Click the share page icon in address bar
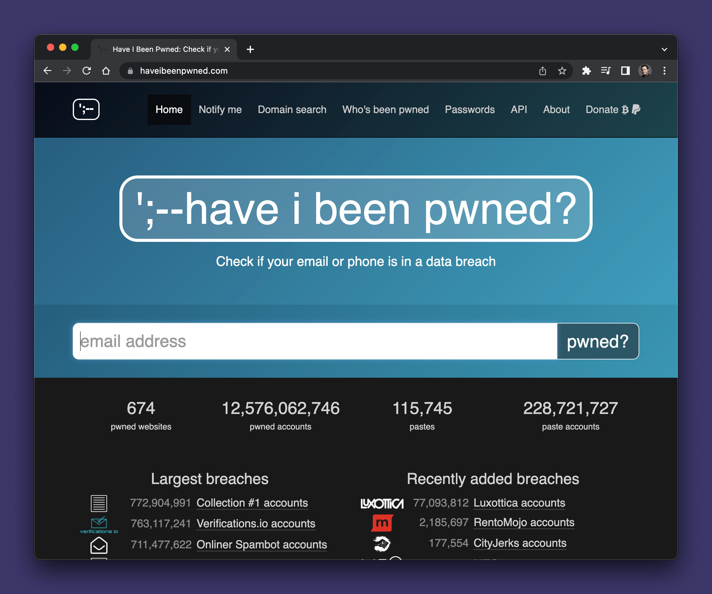 (x=542, y=71)
